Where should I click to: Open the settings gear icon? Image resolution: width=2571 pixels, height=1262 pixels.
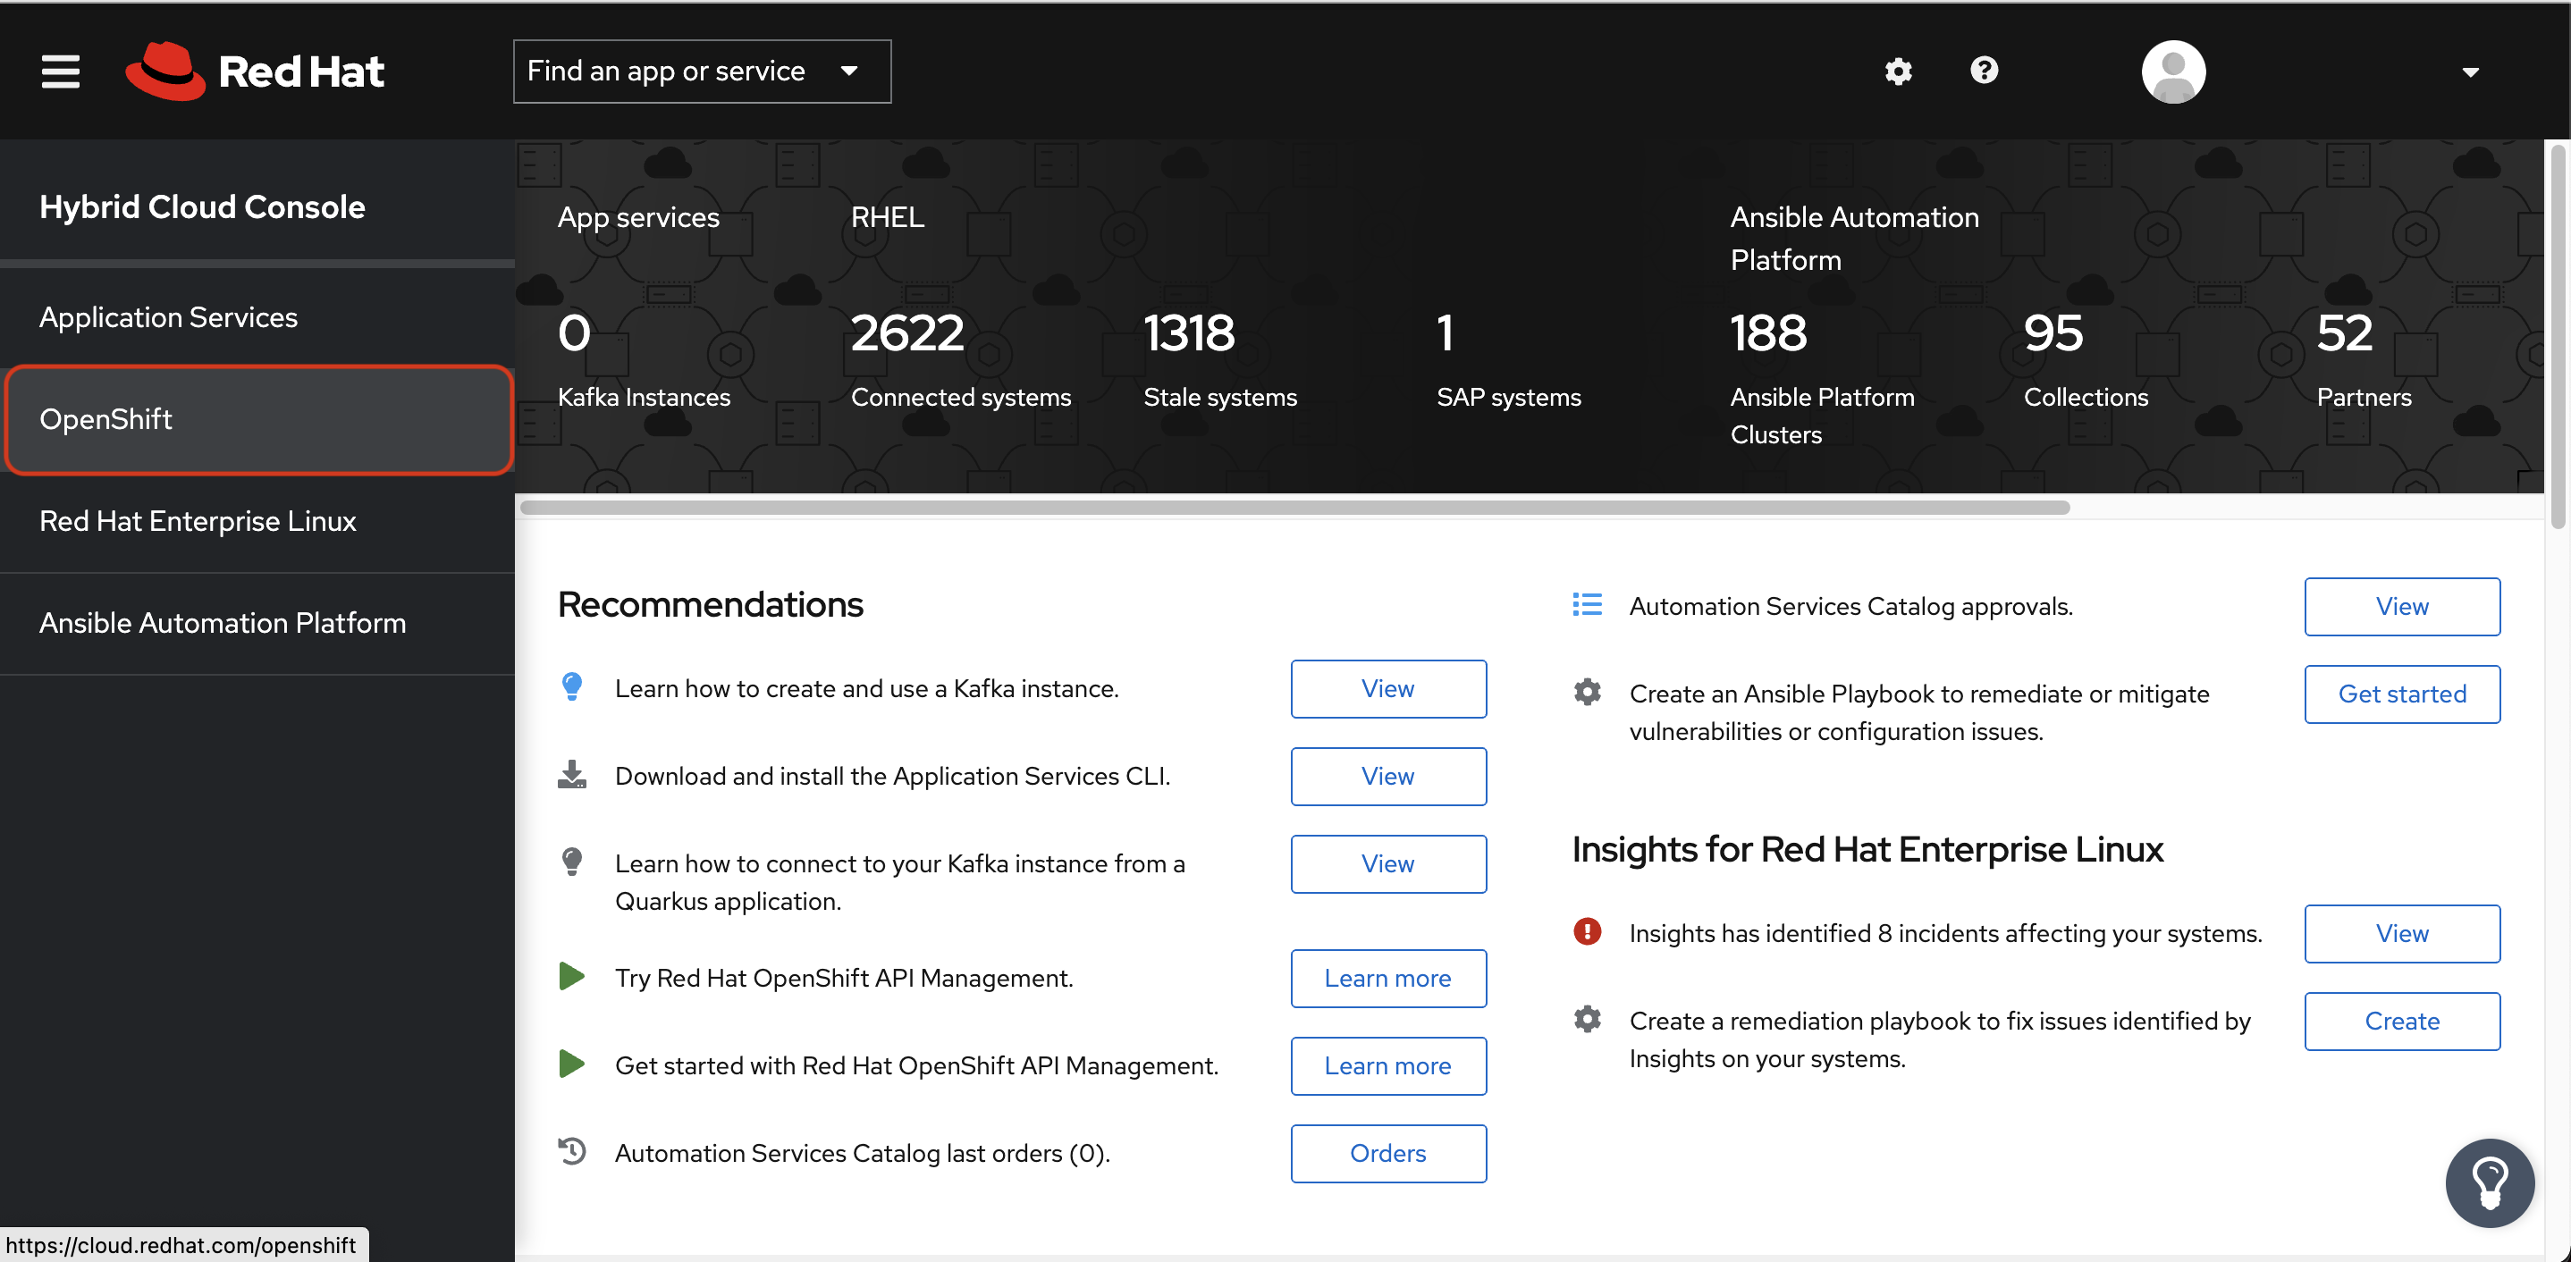[1897, 71]
